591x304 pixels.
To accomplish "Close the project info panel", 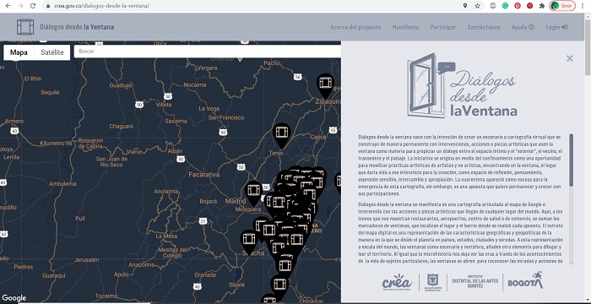I will click(570, 58).
